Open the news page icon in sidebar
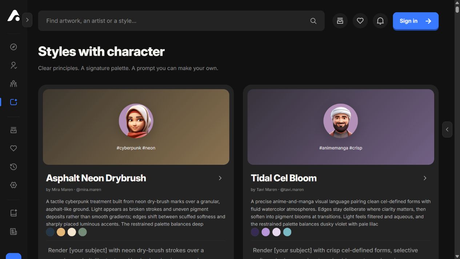This screenshot has width=460, height=259. pyautogui.click(x=13, y=231)
